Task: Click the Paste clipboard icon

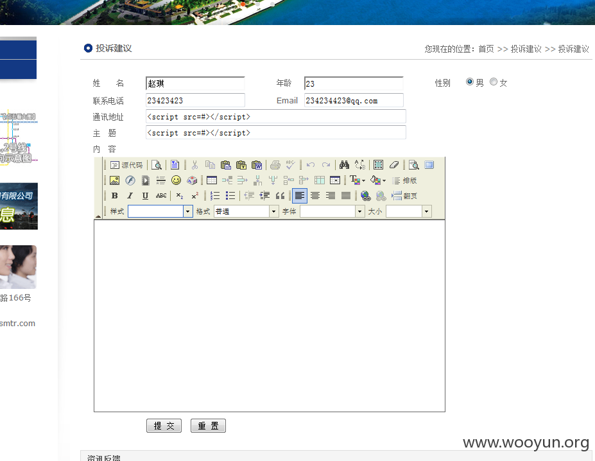Action: [x=225, y=165]
